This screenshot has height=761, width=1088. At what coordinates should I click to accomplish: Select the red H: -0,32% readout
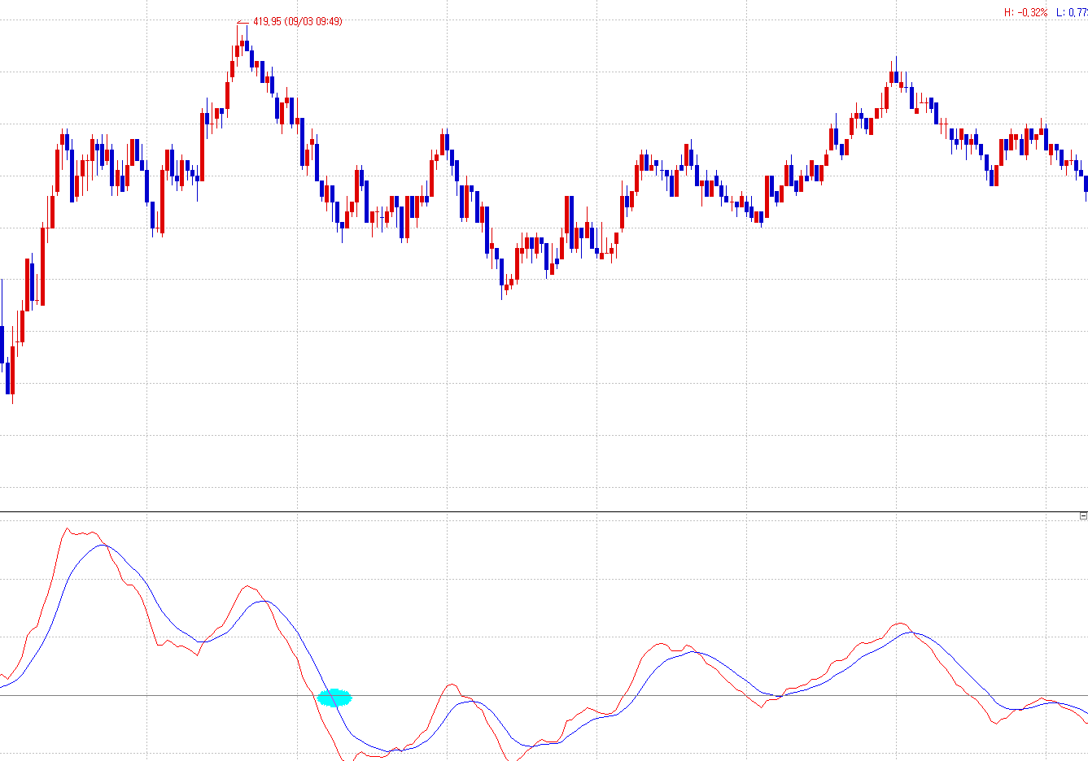tap(1025, 12)
